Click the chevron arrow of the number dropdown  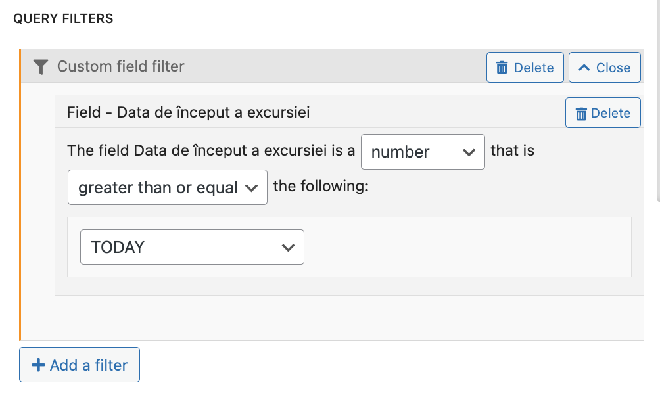coord(469,152)
